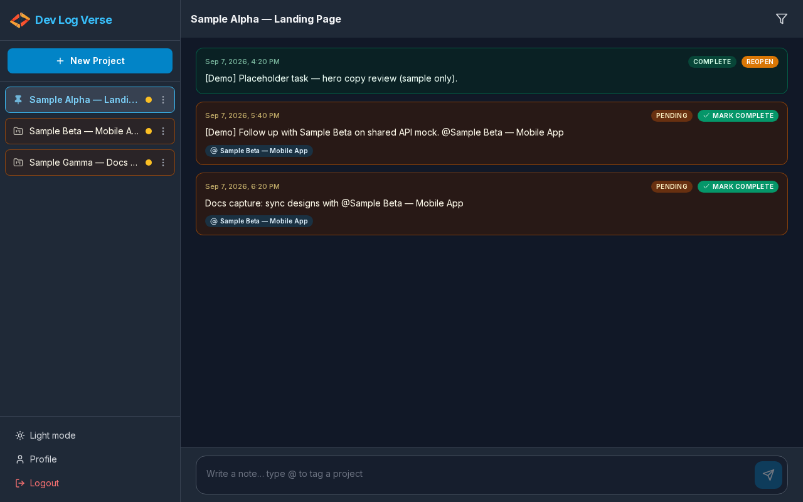Click the shared API mock note text
The image size is (803, 502).
point(385,132)
